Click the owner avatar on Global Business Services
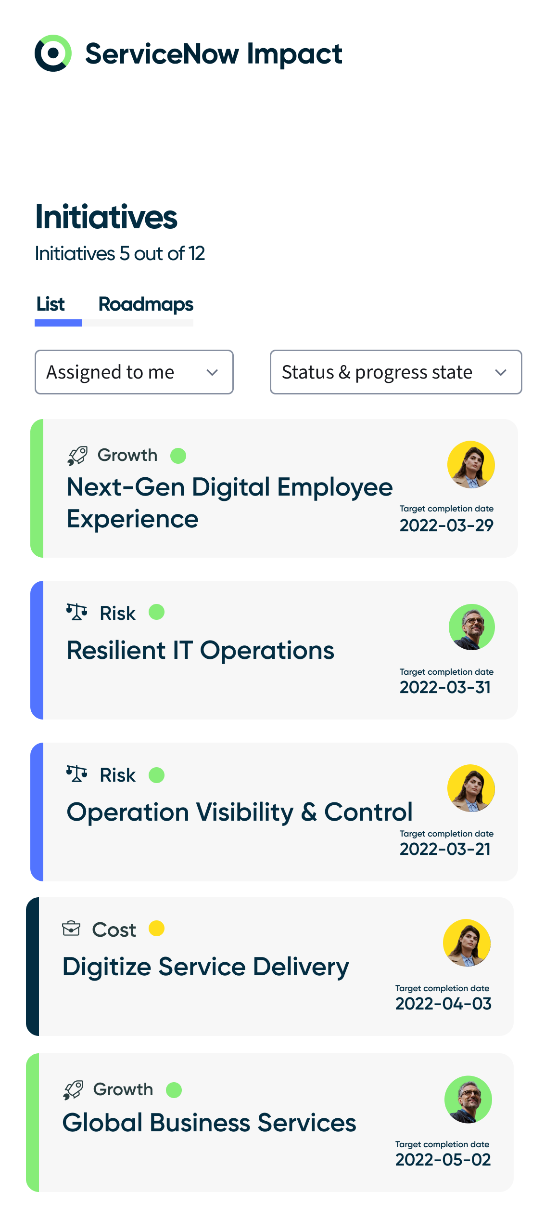557x1231 pixels. 468,1100
